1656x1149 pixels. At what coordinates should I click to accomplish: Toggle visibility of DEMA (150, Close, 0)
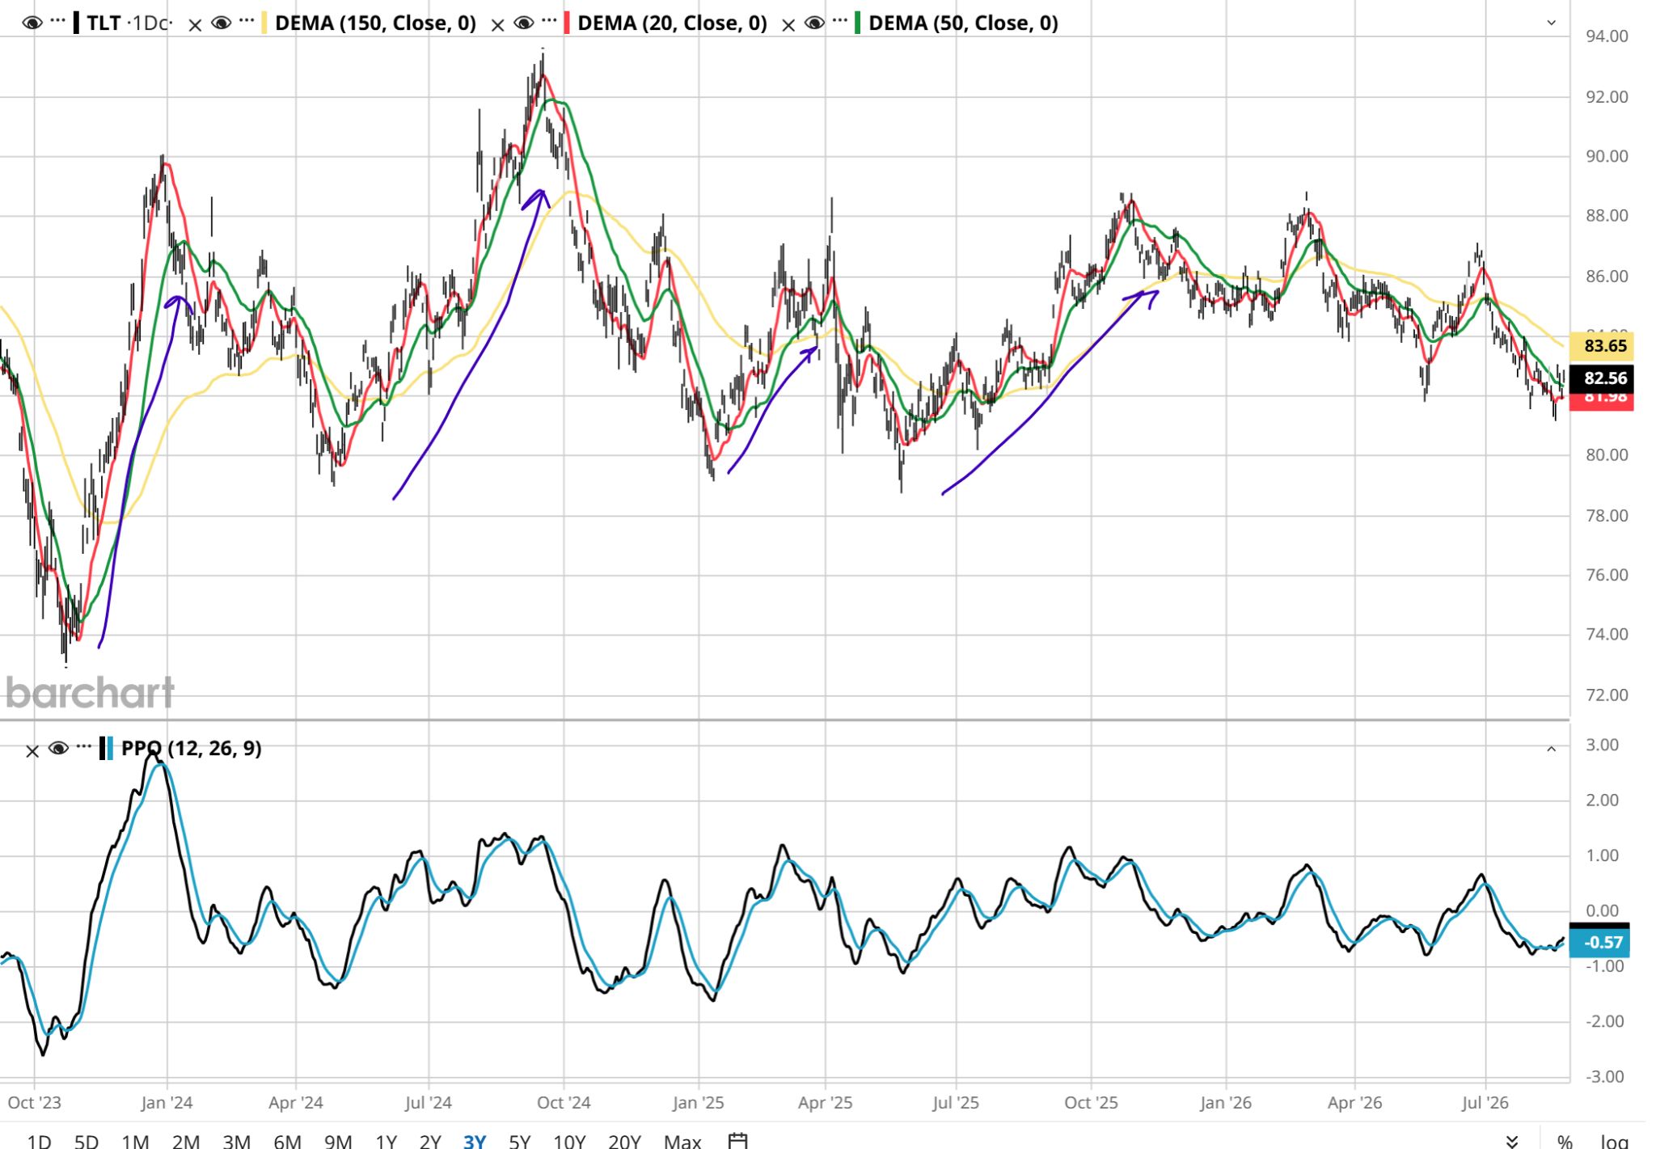tap(222, 23)
